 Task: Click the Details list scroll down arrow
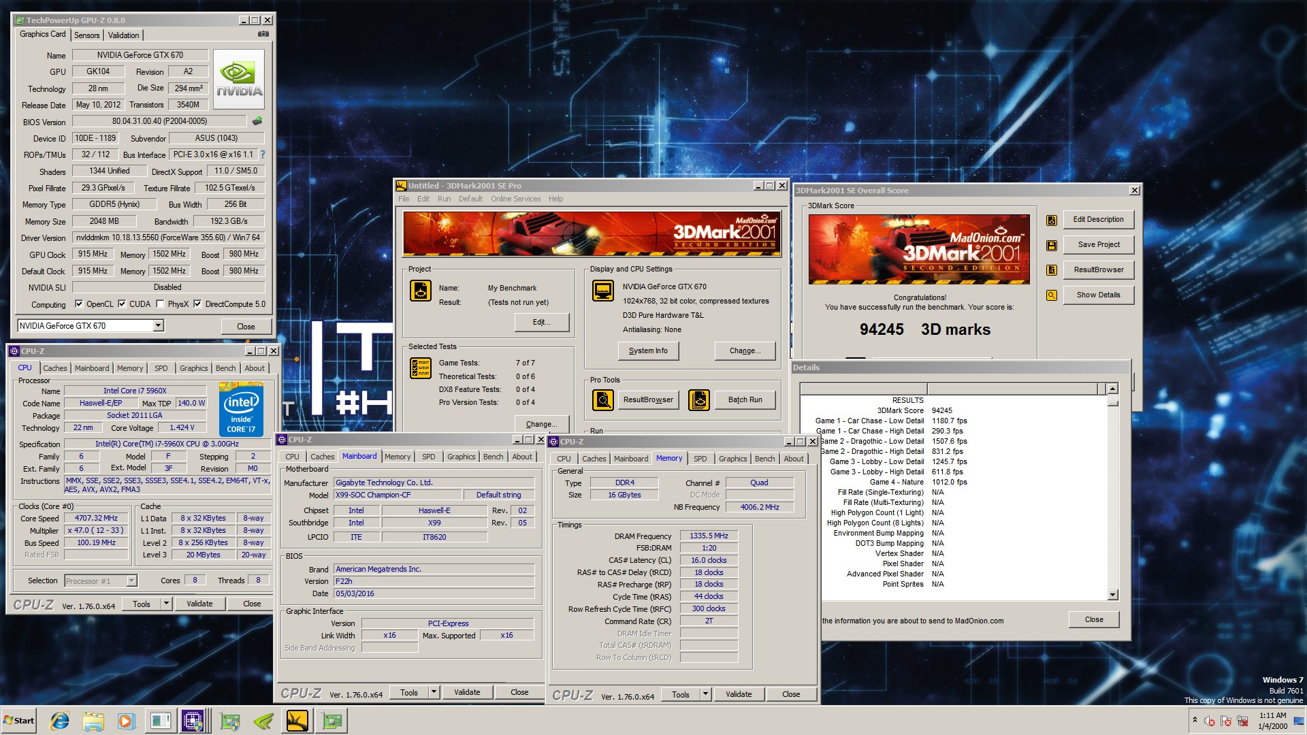coord(1113,595)
